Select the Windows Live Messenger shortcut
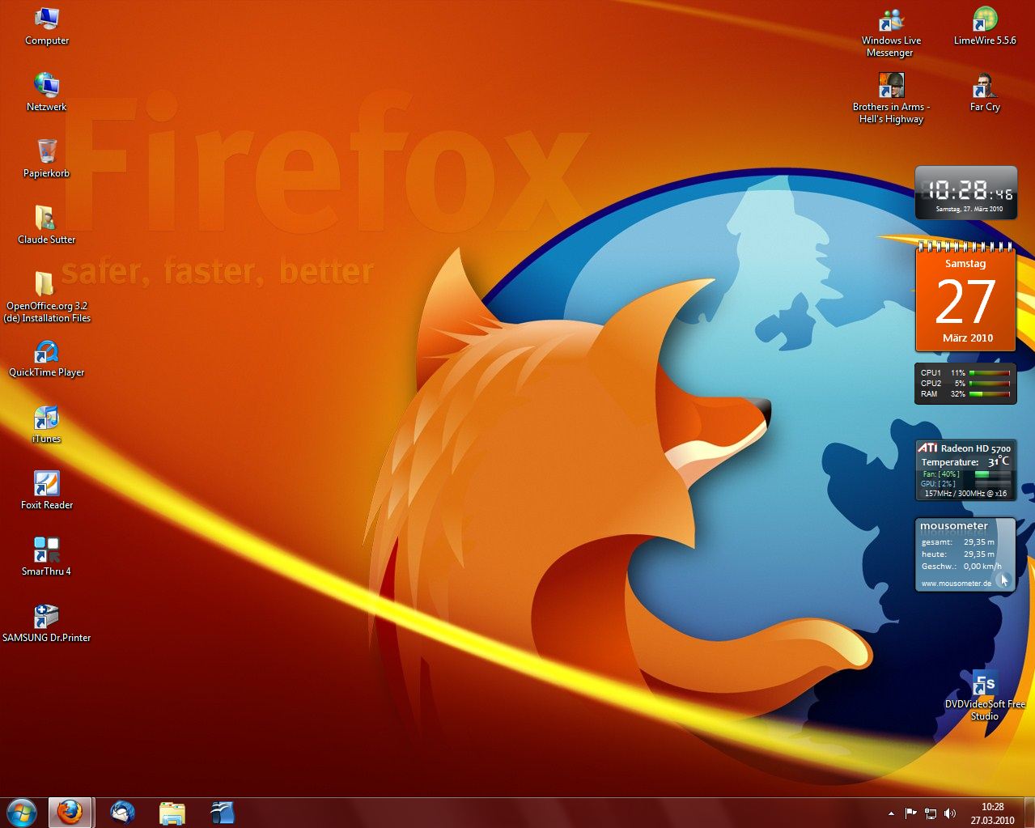1035x828 pixels. (x=891, y=32)
